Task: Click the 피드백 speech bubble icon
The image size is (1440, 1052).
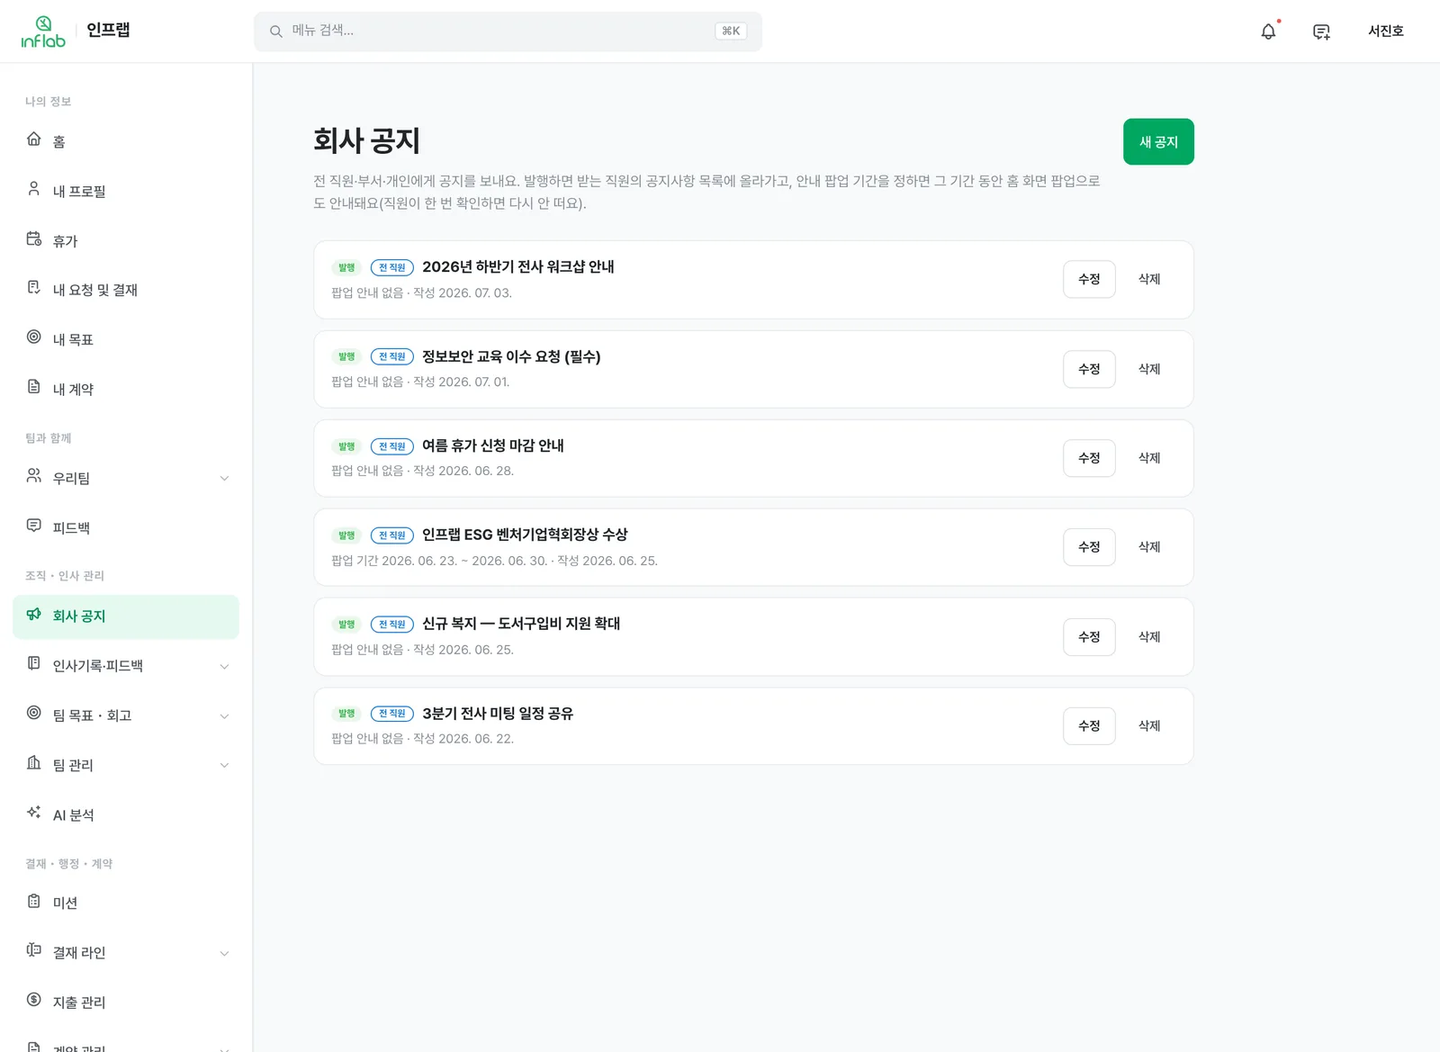Action: pyautogui.click(x=34, y=526)
